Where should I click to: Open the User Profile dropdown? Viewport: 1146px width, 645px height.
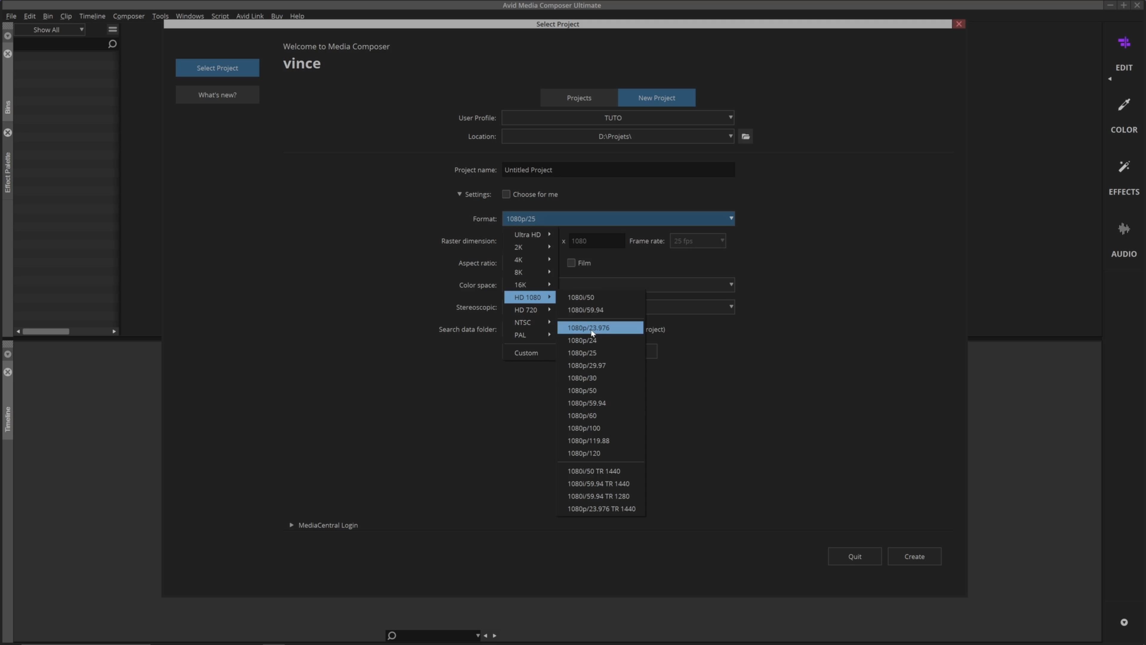[618, 118]
